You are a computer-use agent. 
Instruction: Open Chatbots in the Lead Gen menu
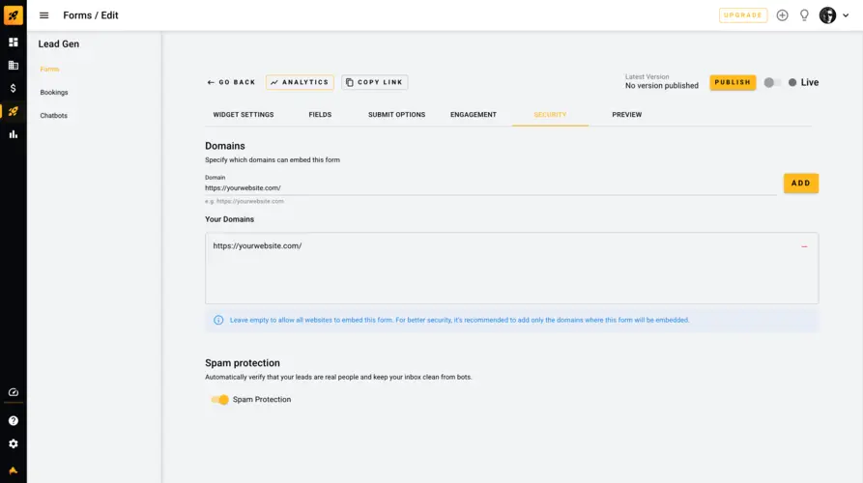pos(53,116)
